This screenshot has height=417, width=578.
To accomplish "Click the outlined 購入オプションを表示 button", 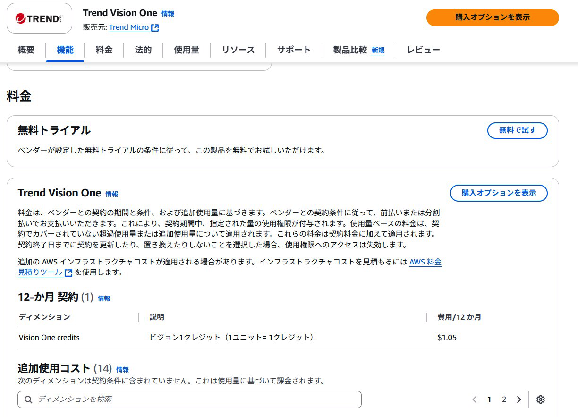I will (499, 193).
